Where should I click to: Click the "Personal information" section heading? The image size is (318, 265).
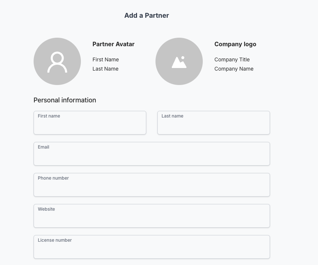pyautogui.click(x=65, y=100)
